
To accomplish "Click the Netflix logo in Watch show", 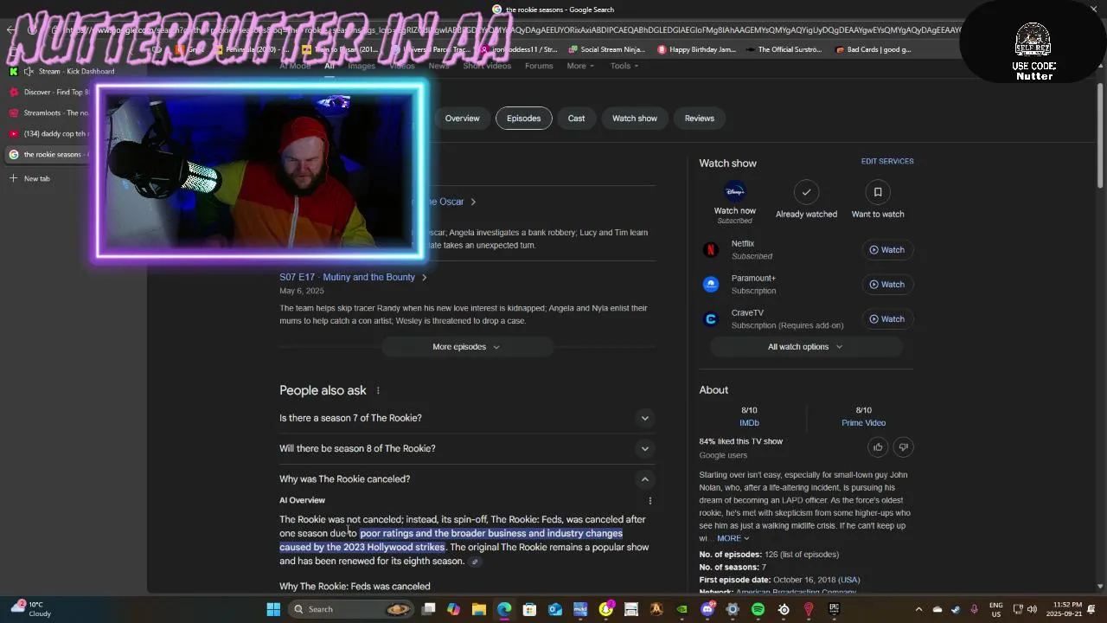I will click(x=711, y=250).
